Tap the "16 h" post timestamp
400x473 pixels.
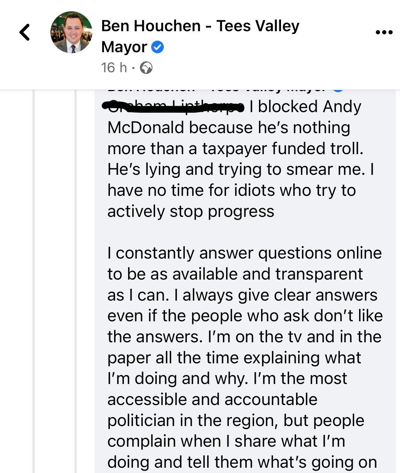coord(114,68)
